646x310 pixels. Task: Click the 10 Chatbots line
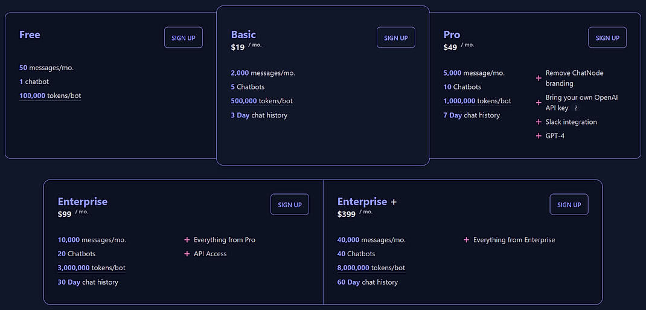[462, 87]
